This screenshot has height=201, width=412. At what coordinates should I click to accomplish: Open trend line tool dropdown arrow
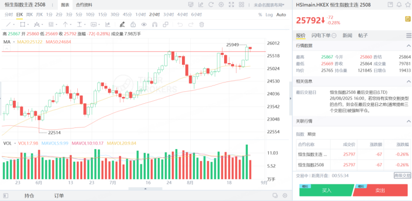coord(14,25)
